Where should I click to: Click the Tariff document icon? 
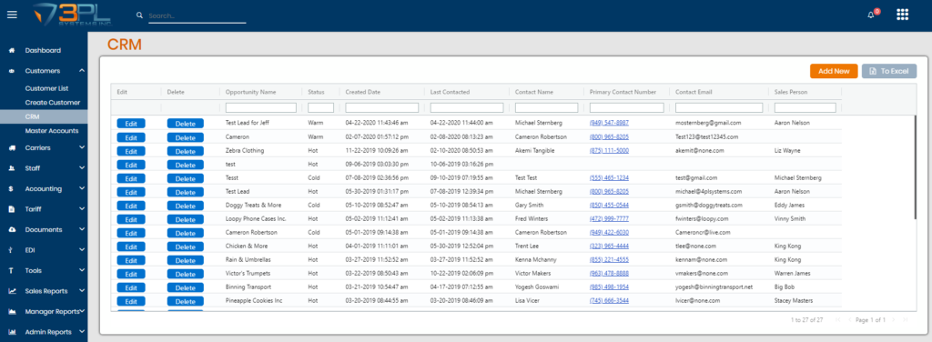(11, 209)
